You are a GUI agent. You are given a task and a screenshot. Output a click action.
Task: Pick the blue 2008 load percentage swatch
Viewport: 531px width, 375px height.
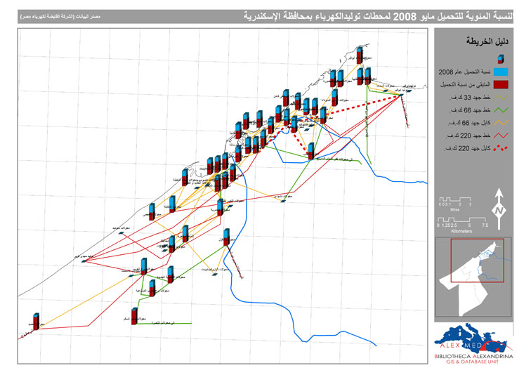[500, 72]
